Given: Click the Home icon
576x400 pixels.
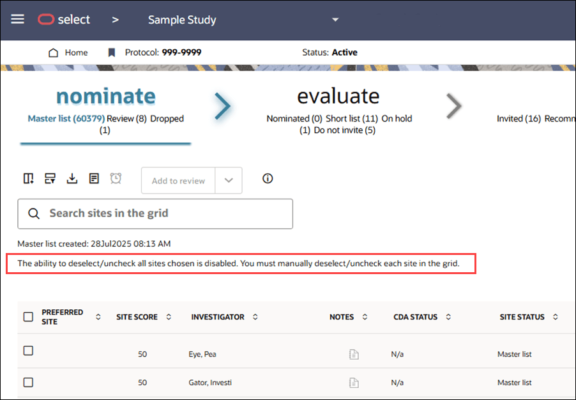Looking at the screenshot, I should coord(54,52).
